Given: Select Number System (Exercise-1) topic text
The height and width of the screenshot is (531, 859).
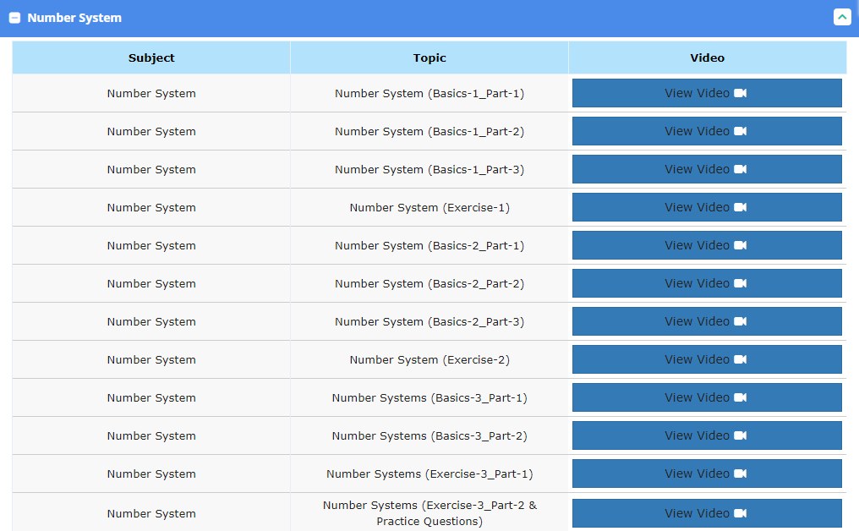Looking at the screenshot, I should (429, 207).
